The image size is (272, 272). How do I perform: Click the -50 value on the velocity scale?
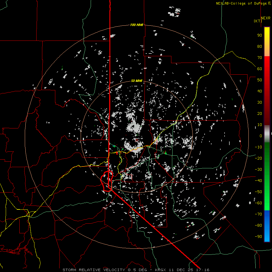(x=258, y=192)
